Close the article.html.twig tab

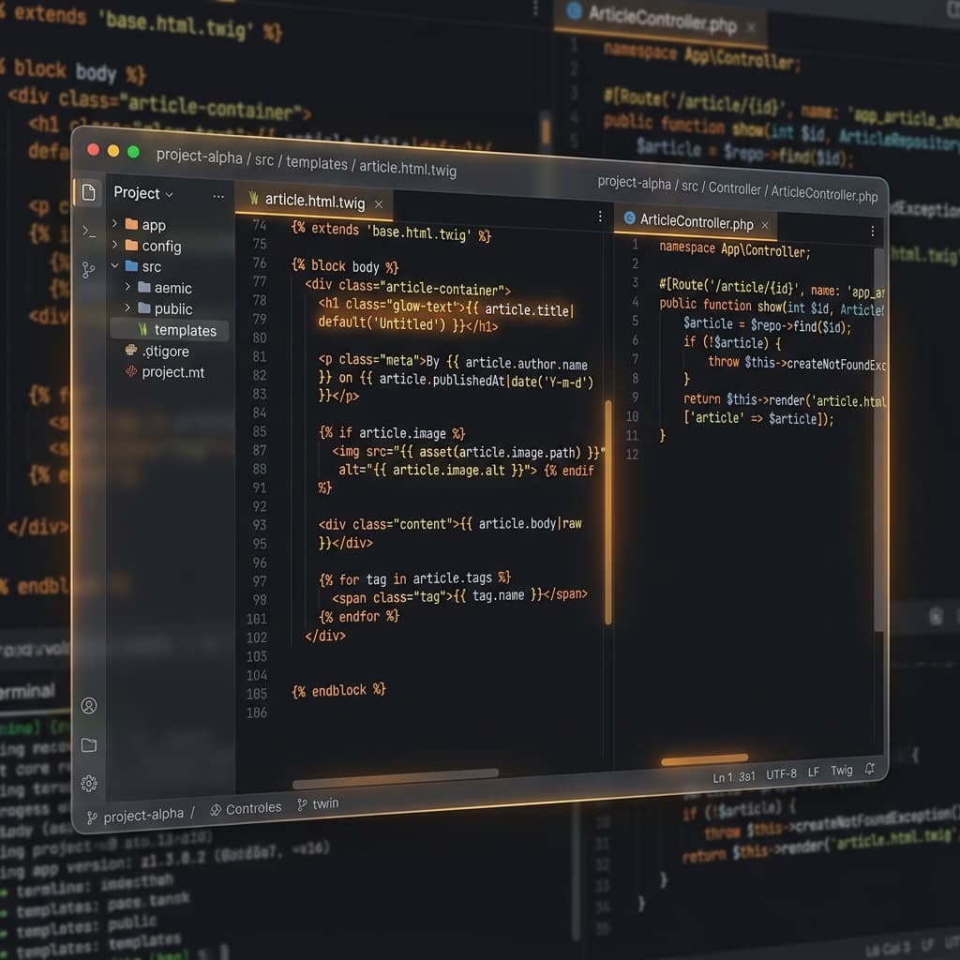379,204
